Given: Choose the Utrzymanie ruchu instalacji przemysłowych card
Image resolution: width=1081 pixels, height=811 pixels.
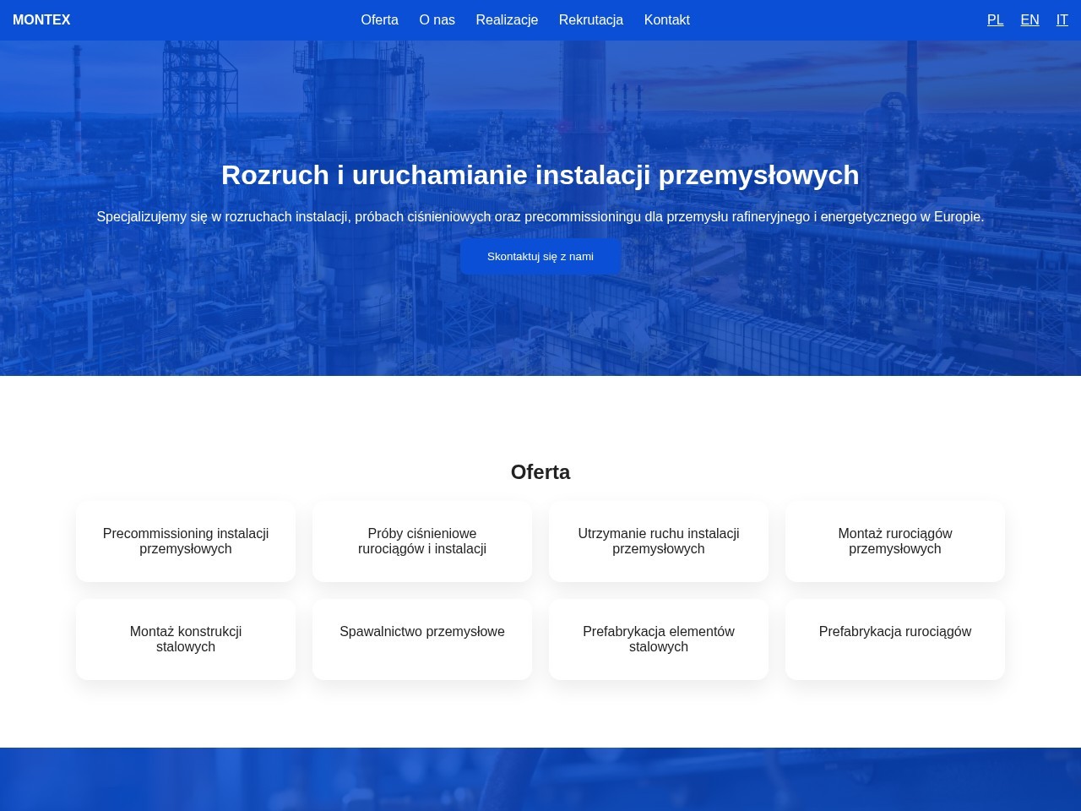Looking at the screenshot, I should coord(659,542).
